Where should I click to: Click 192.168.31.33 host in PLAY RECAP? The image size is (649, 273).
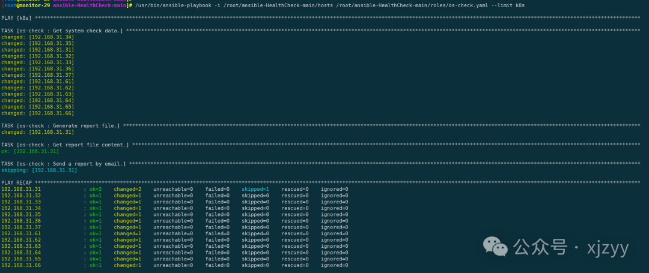(x=21, y=202)
